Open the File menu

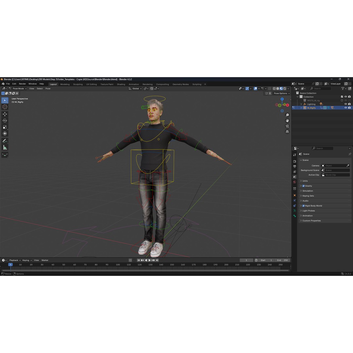(x=8, y=84)
